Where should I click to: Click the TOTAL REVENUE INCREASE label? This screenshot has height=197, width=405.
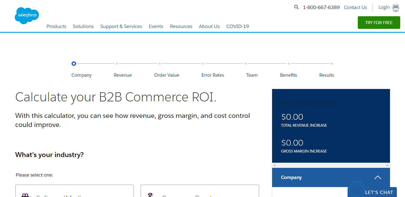point(304,125)
